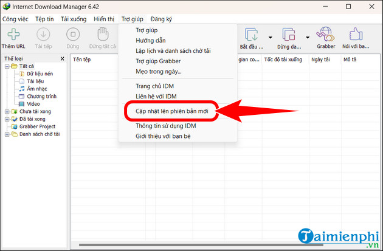Click the Thêm URL plus icon
The width and height of the screenshot is (383, 251).
pyautogui.click(x=13, y=34)
